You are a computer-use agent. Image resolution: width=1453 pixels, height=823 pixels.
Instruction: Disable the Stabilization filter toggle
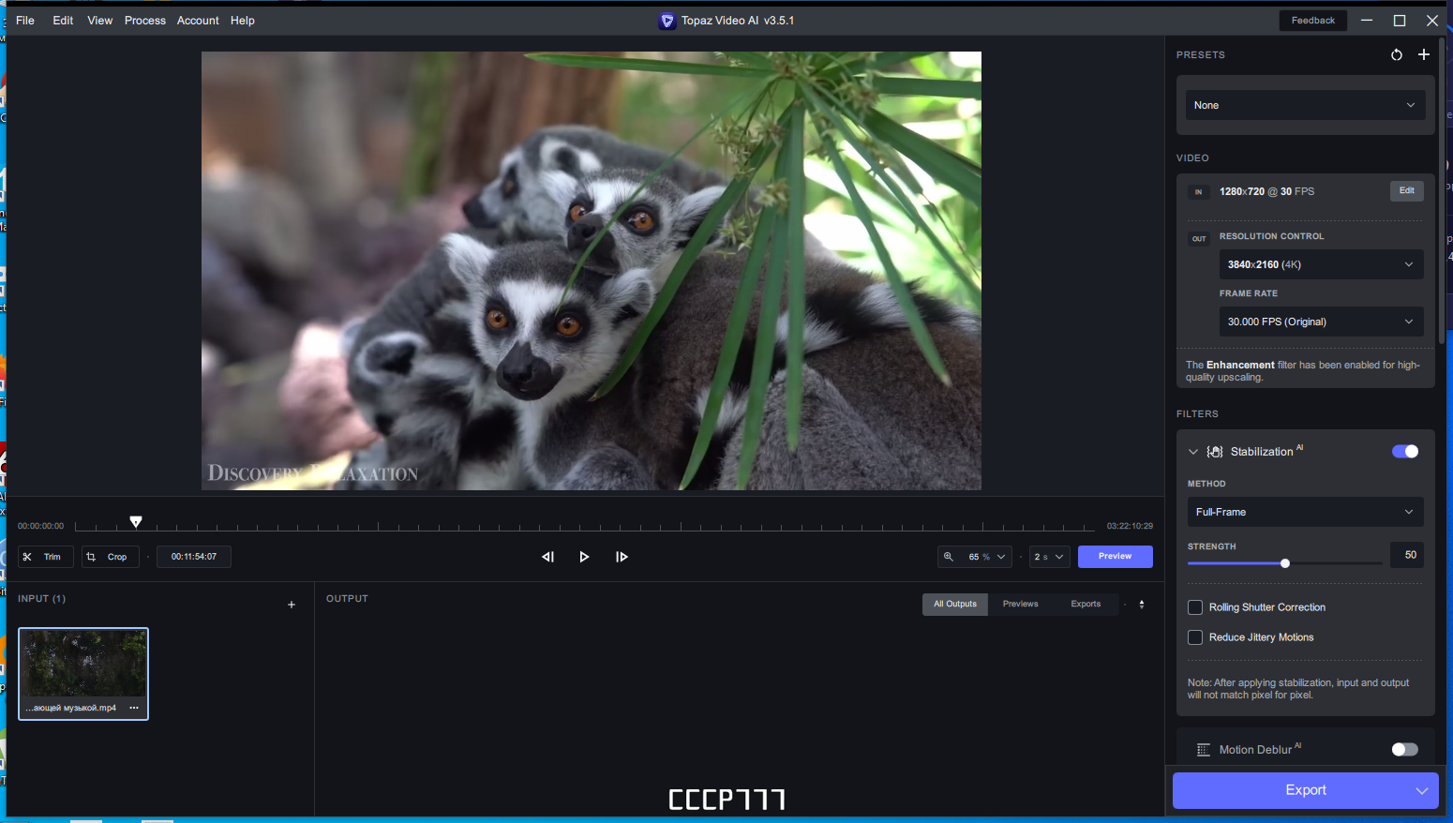1404,452
